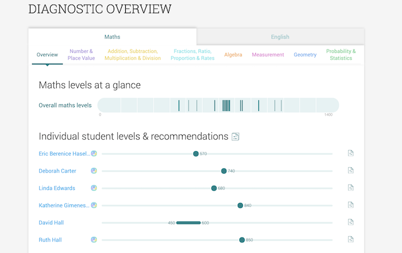Click the Overall maths levels distribution bar
The height and width of the screenshot is (253, 402).
pos(218,105)
